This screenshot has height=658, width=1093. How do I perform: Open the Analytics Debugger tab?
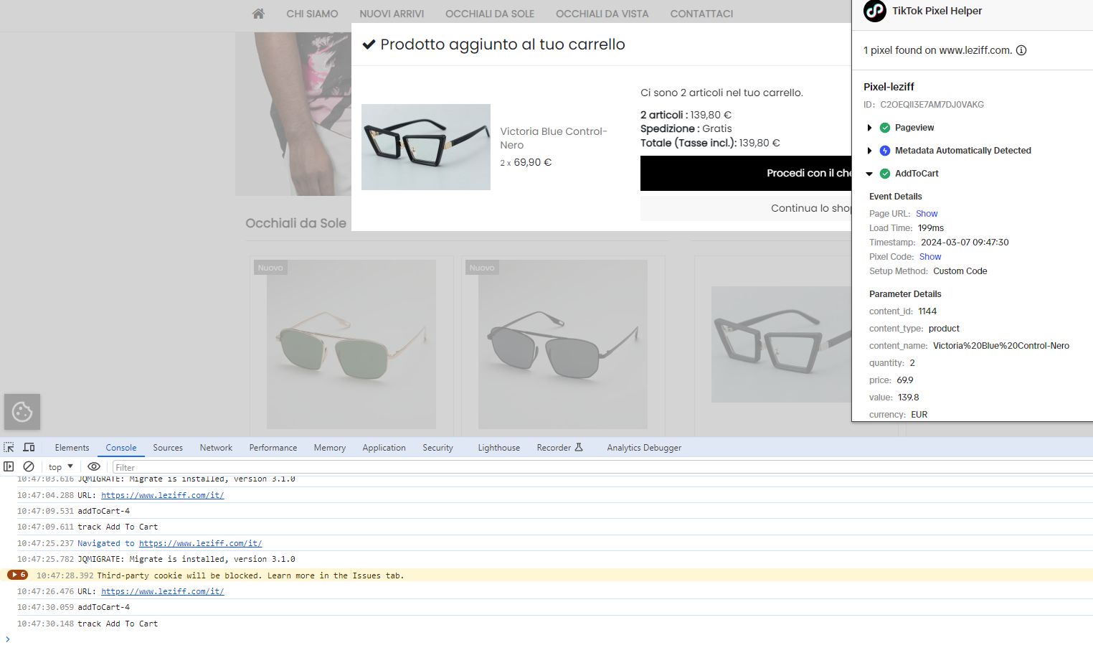tap(644, 447)
